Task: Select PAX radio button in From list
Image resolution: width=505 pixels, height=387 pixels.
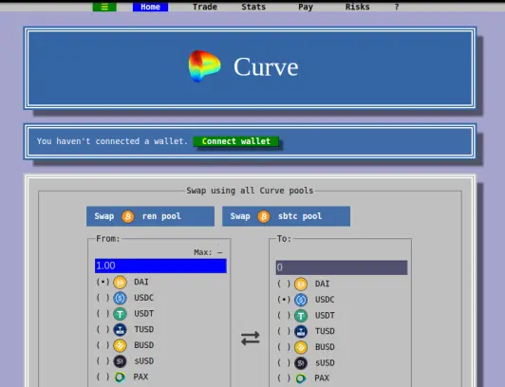Action: coord(103,377)
